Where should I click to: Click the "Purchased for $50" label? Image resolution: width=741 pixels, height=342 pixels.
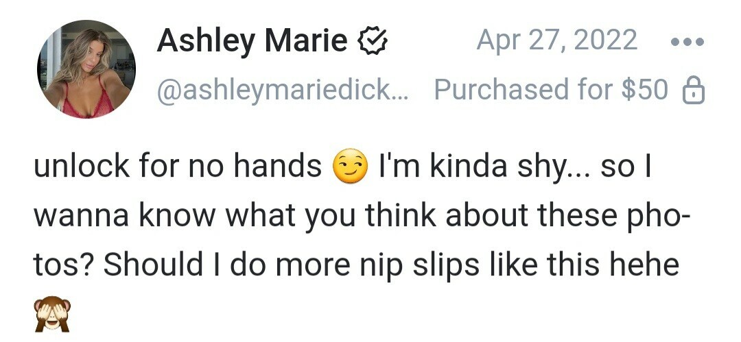point(551,90)
